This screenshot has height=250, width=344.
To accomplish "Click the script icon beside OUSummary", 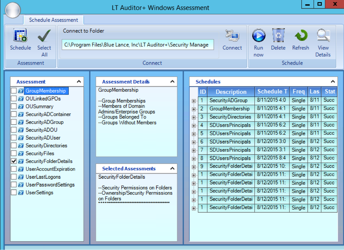I will 21,106.
